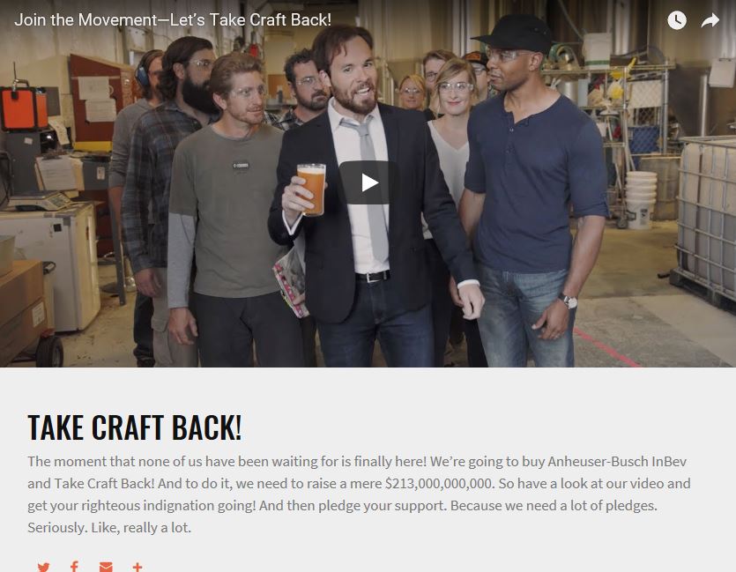
Task: Click the glass of beer in the video
Action: tap(311, 189)
